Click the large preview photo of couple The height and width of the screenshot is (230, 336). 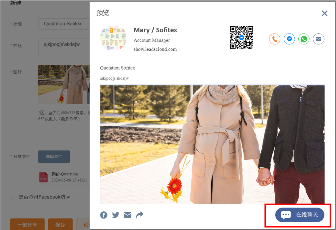point(212,145)
